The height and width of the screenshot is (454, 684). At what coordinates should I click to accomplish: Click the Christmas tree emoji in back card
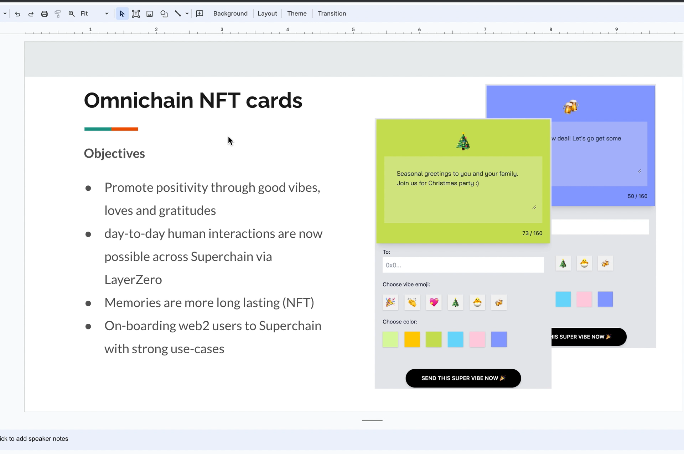click(563, 263)
